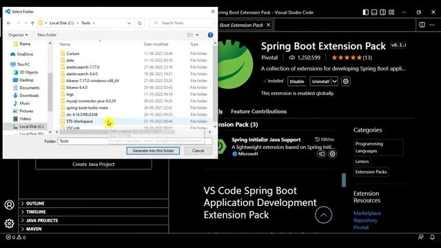This screenshot has width=441, height=248.
Task: Select the logs folder
Action: (70, 94)
